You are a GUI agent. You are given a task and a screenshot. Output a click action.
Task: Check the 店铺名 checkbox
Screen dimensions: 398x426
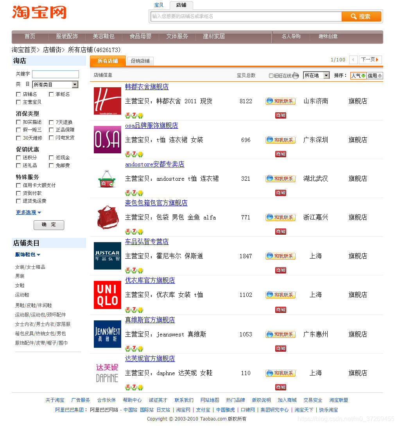(x=18, y=94)
